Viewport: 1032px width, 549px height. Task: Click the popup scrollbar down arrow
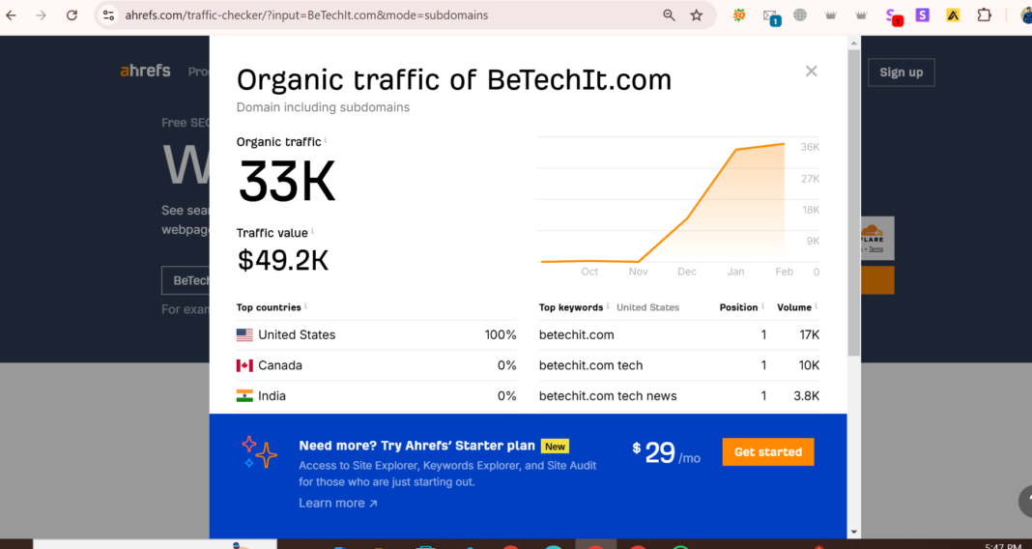[x=853, y=532]
